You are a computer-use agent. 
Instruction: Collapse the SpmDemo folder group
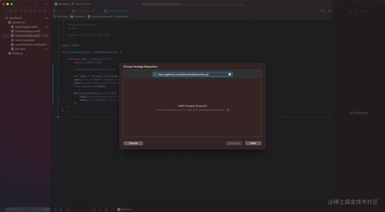pyautogui.click(x=6, y=22)
